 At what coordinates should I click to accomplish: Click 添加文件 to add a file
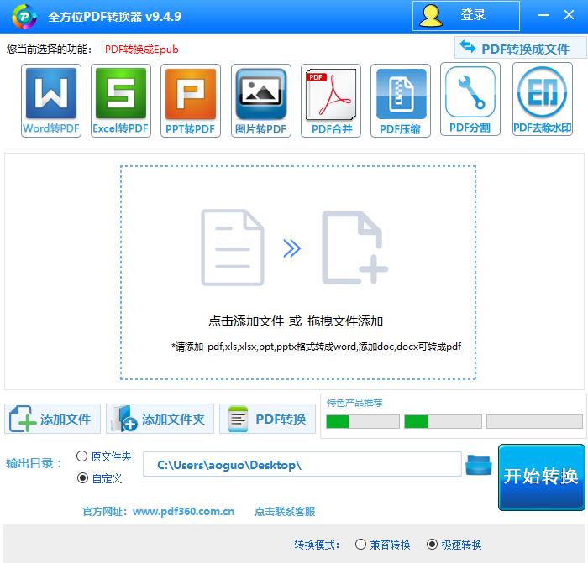pos(52,419)
